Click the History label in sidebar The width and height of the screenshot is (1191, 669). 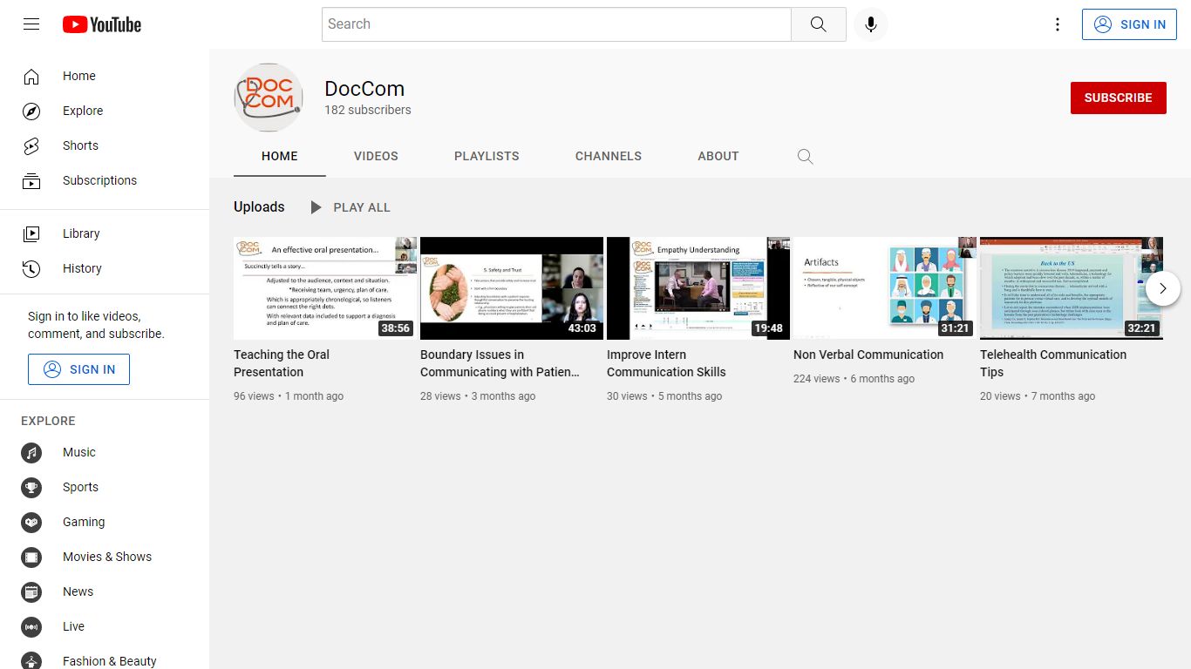point(82,268)
